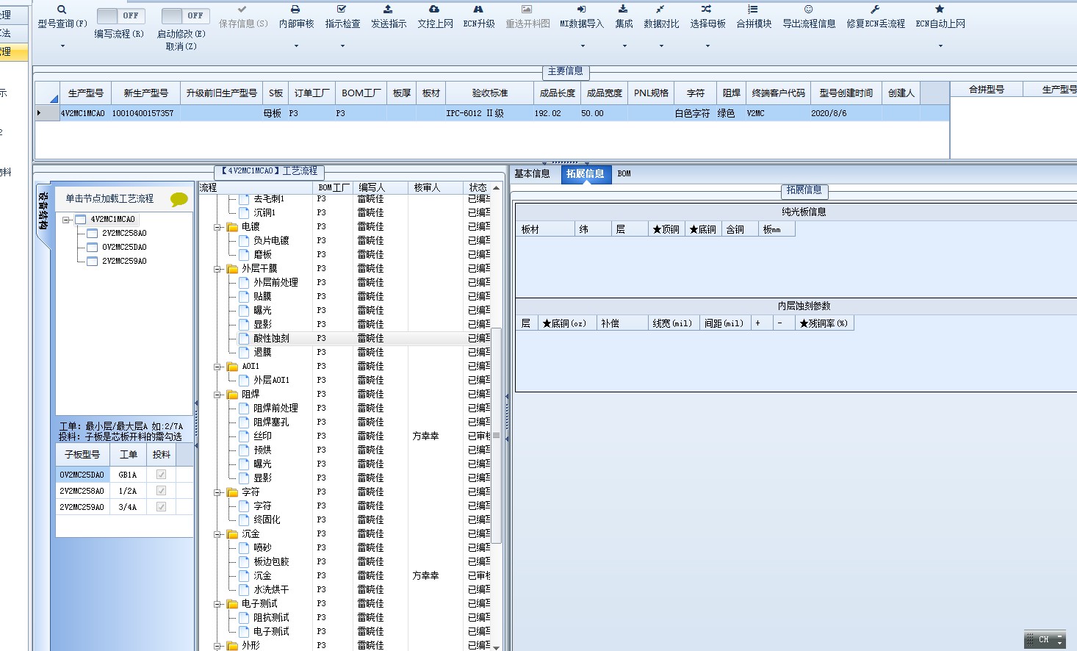Click the yellow speech bubble icon

pyautogui.click(x=179, y=199)
